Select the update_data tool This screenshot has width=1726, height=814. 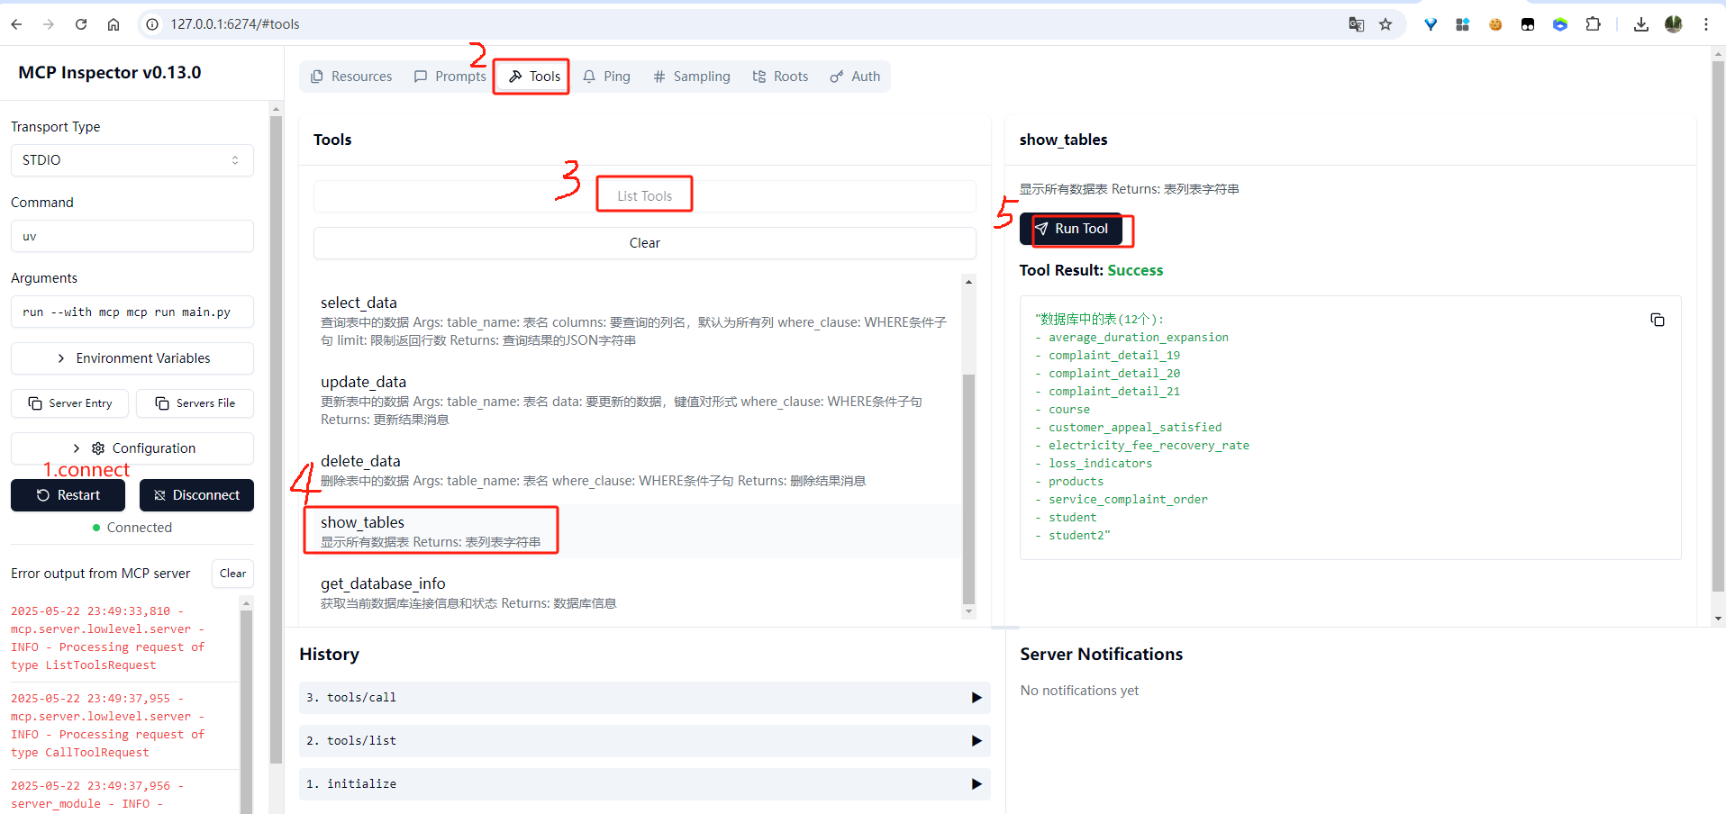pyautogui.click(x=637, y=400)
